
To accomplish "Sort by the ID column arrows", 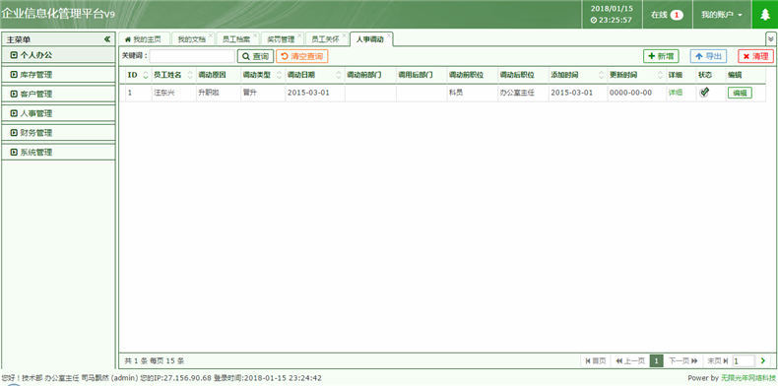I will tap(146, 75).
